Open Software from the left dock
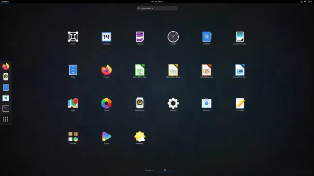Screen dimensions: 314x176 pyautogui.click(x=6, y=98)
